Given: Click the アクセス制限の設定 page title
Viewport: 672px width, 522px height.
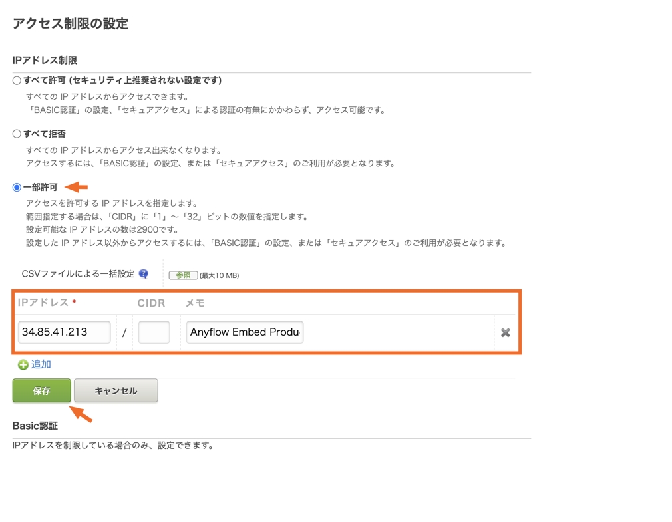Looking at the screenshot, I should coord(71,24).
